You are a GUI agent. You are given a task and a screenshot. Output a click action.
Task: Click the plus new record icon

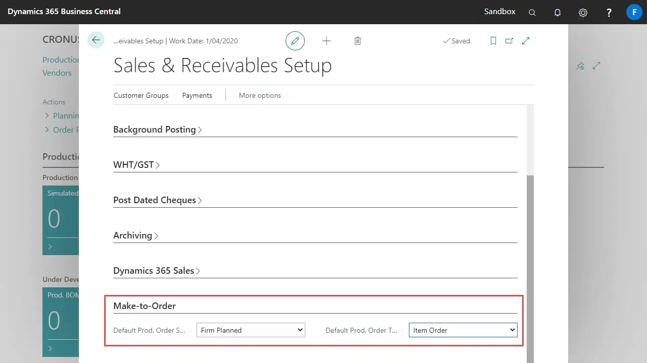327,41
